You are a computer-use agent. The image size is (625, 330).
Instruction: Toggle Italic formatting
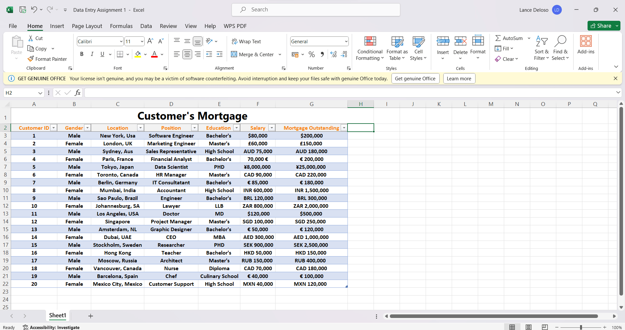pos(92,54)
